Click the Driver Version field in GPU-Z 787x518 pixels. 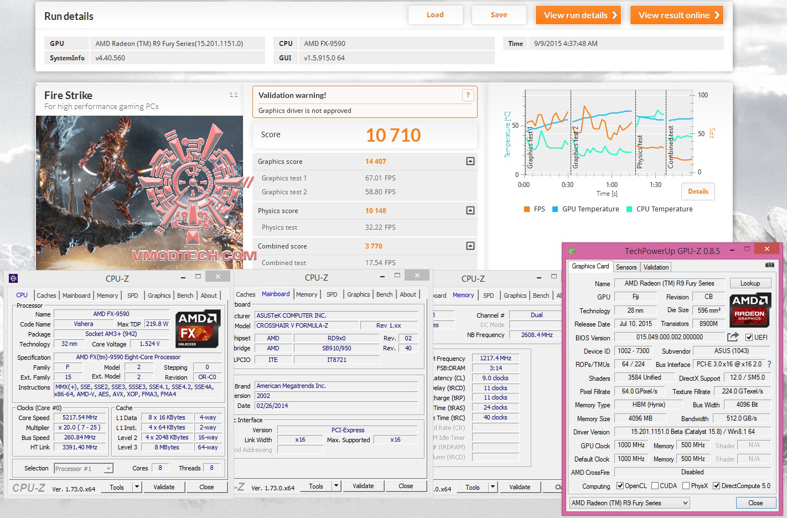693,432
